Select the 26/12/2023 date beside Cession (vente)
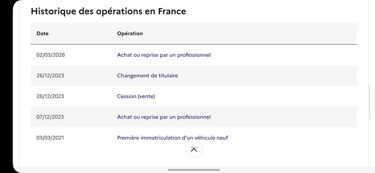375x173 pixels. [50, 96]
